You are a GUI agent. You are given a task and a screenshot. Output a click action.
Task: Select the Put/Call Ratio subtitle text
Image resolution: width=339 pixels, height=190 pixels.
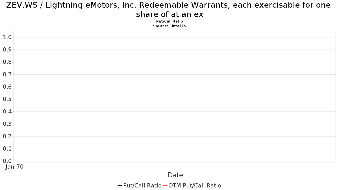tap(169, 21)
